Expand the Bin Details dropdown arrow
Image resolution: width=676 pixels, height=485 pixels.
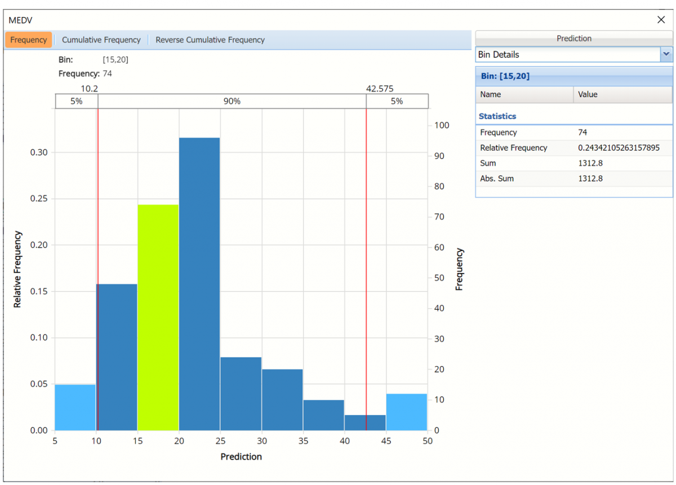click(x=666, y=55)
